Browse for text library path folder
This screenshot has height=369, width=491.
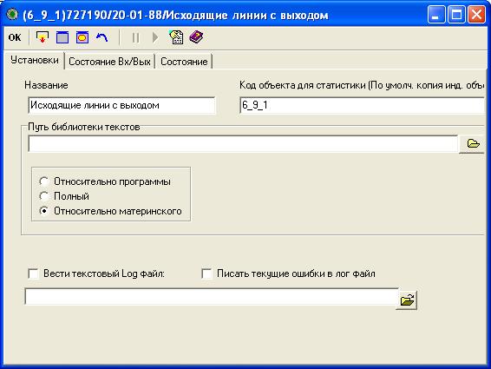click(x=473, y=144)
